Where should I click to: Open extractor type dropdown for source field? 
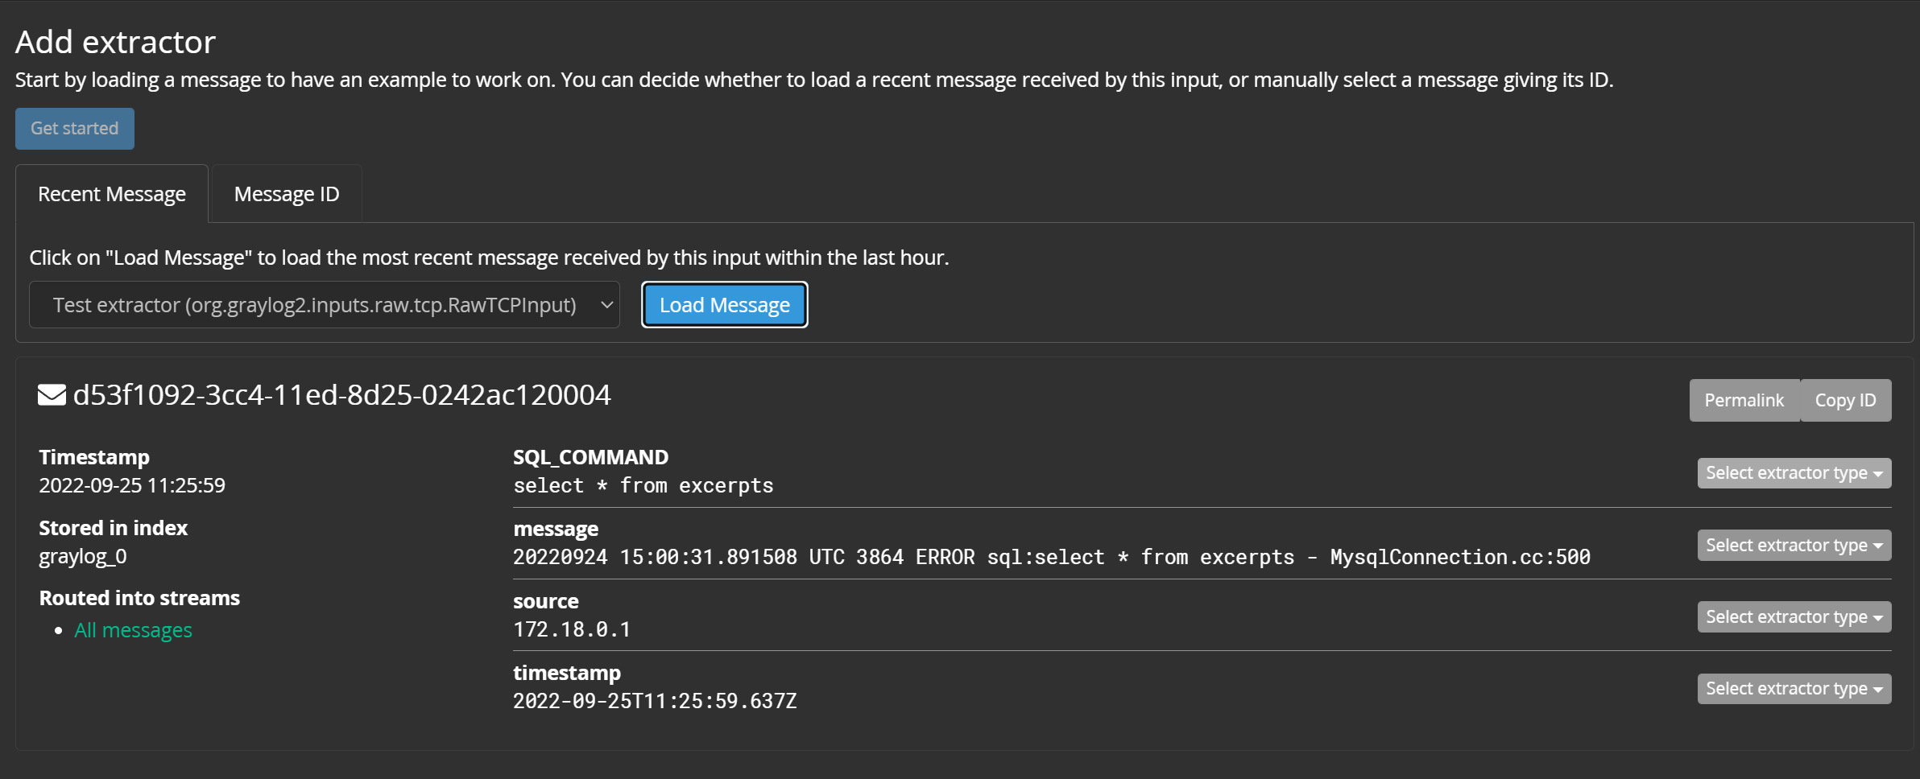click(1794, 617)
